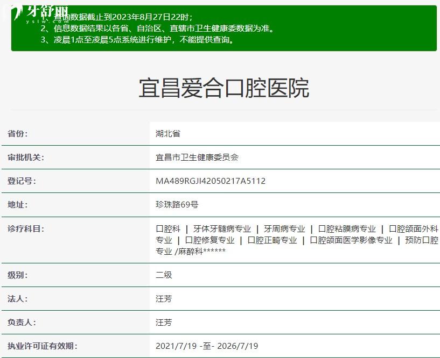Click the address value 珍珠路69号
The image size is (440, 358).
tap(174, 205)
